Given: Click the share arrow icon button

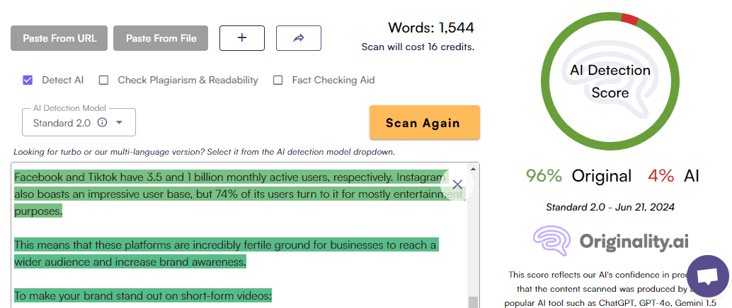Looking at the screenshot, I should coord(298,38).
